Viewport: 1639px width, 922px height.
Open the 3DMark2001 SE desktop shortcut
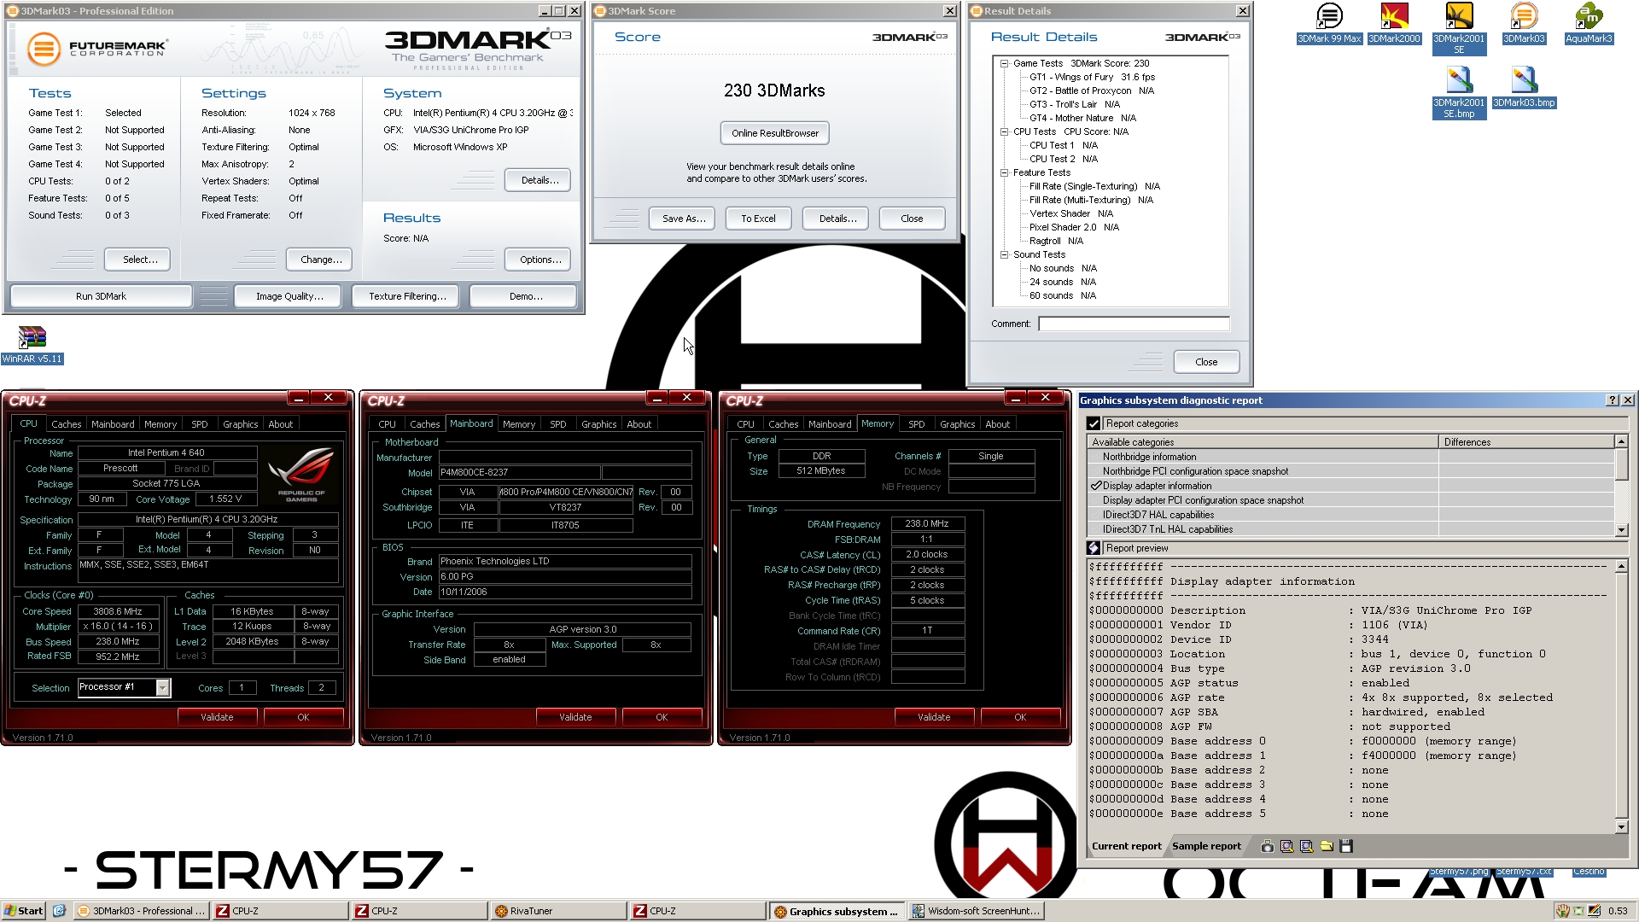tap(1459, 28)
